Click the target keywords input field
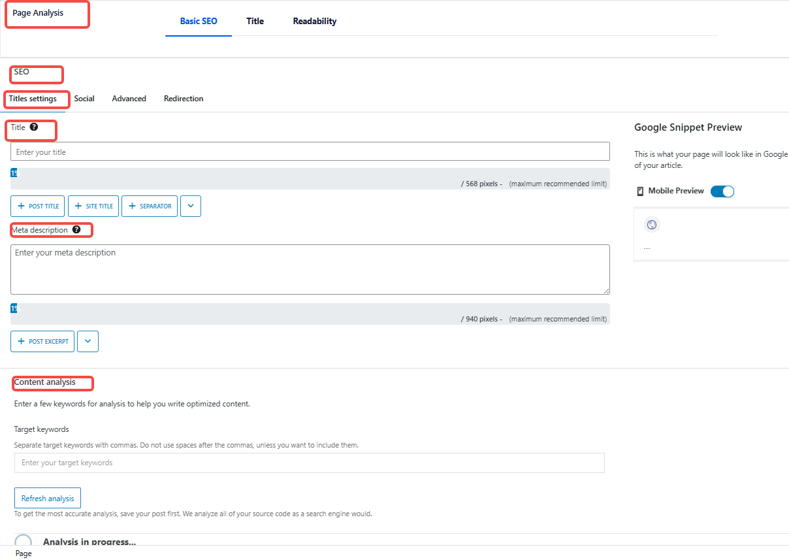This screenshot has width=789, height=560. pyautogui.click(x=309, y=463)
